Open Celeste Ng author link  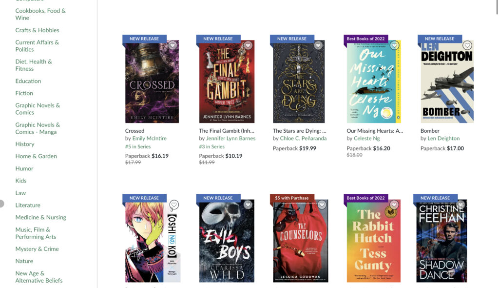367,139
